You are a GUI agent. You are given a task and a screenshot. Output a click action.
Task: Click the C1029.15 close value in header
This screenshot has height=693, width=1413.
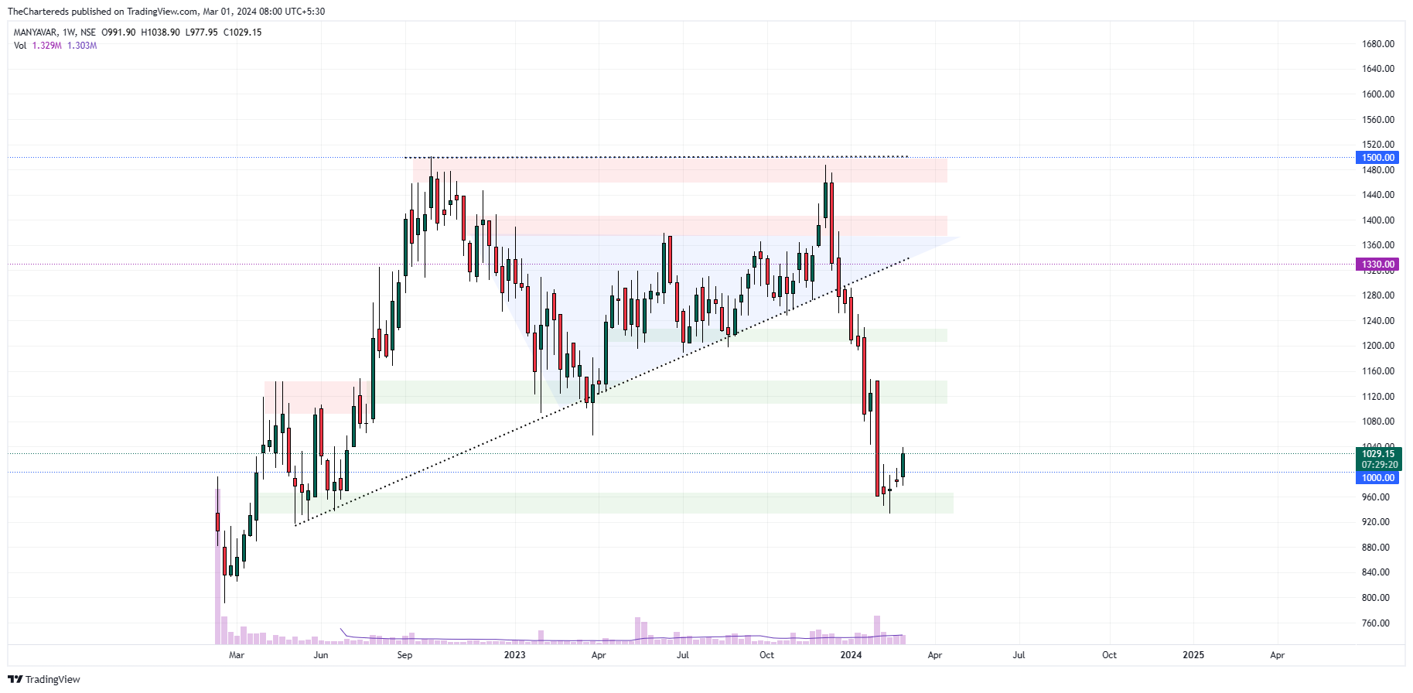click(x=242, y=32)
